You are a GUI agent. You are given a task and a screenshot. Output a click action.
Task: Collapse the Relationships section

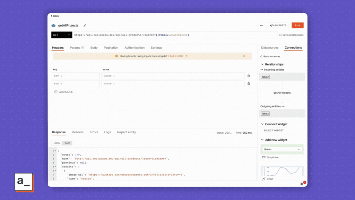click(x=262, y=64)
